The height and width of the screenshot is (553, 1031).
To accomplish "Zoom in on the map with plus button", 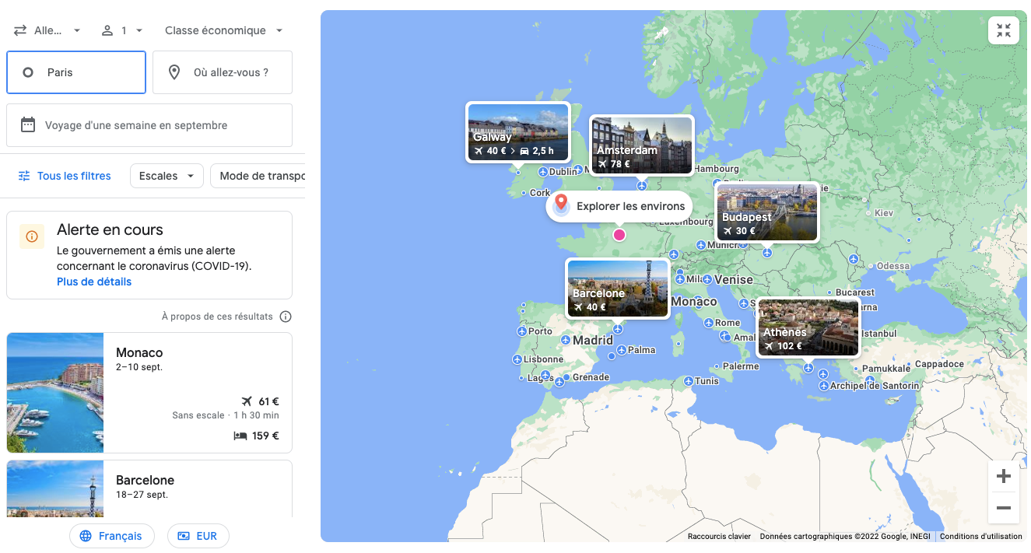I will 1004,476.
